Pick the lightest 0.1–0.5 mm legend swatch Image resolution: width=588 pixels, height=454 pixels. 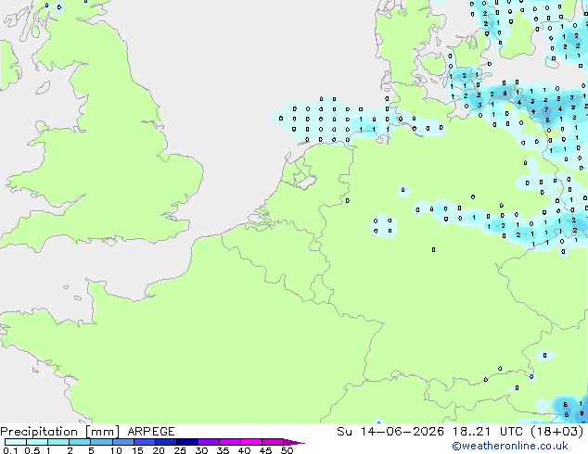(x=16, y=442)
